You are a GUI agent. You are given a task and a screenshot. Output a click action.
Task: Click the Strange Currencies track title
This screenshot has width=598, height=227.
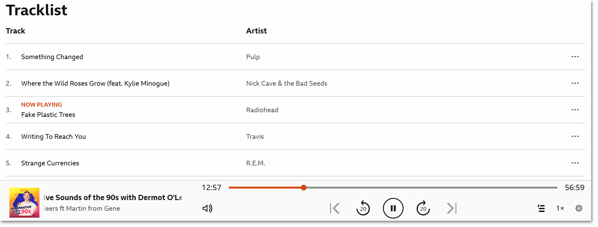tap(50, 163)
